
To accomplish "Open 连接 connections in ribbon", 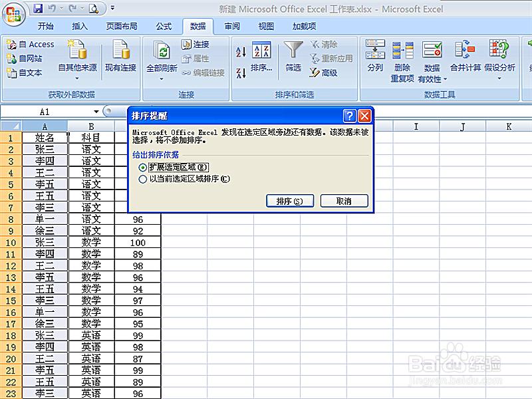I will [x=196, y=45].
